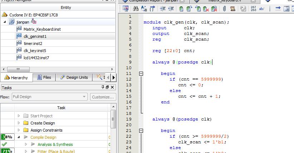Click the find matching delimiter braces icon
Screen dimensions: 294x153
click(x=153, y=8)
